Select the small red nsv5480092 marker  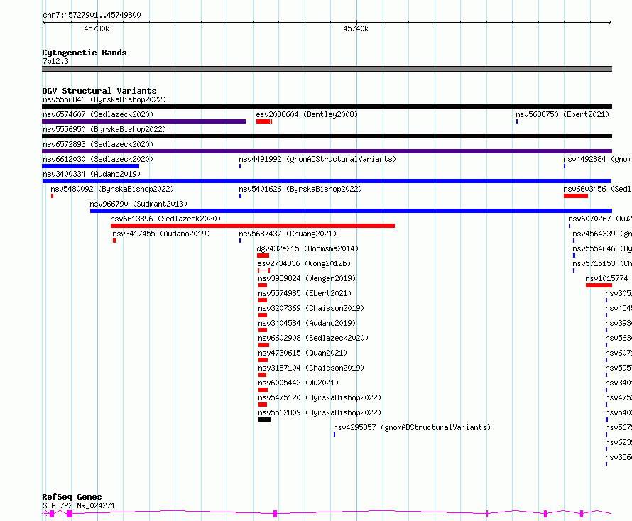point(52,196)
